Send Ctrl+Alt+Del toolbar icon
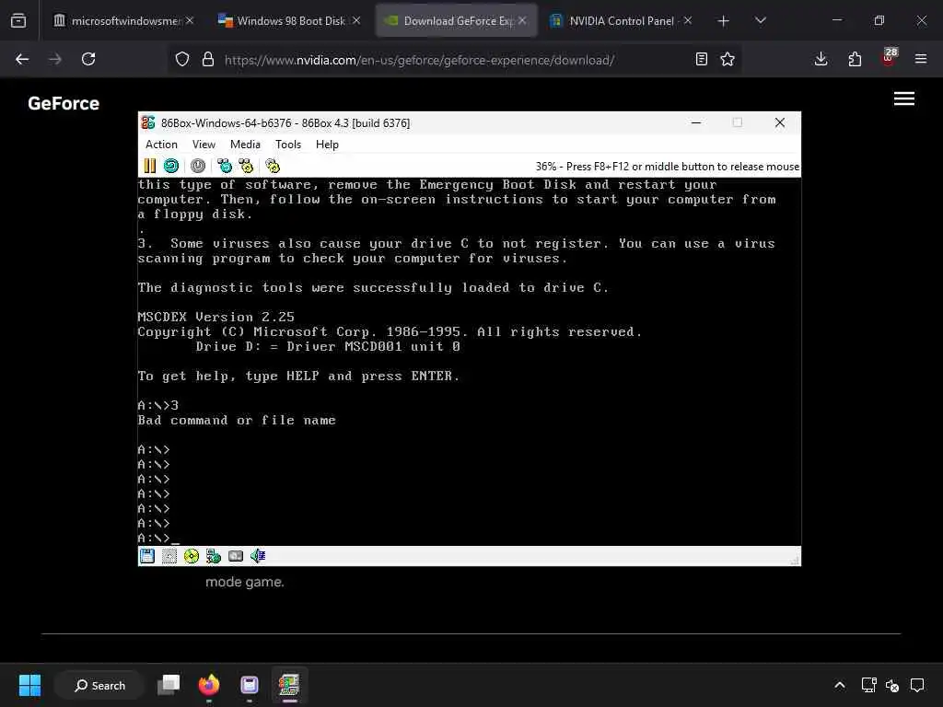This screenshot has height=707, width=943. 225,166
